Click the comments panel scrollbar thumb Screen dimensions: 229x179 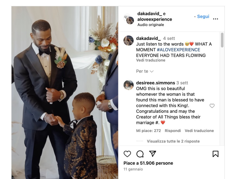[222, 40]
